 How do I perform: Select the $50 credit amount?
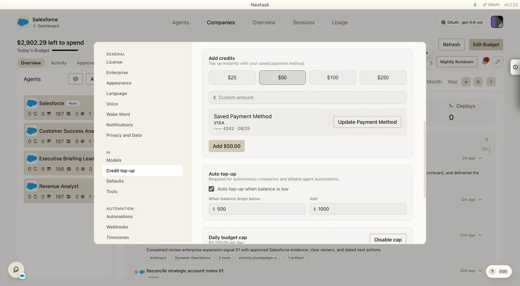tap(282, 77)
